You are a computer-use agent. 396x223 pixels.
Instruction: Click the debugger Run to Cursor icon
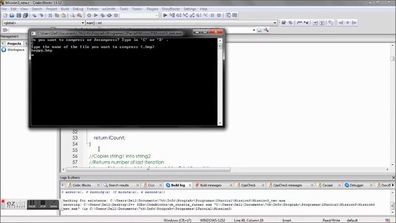click(x=172, y=15)
